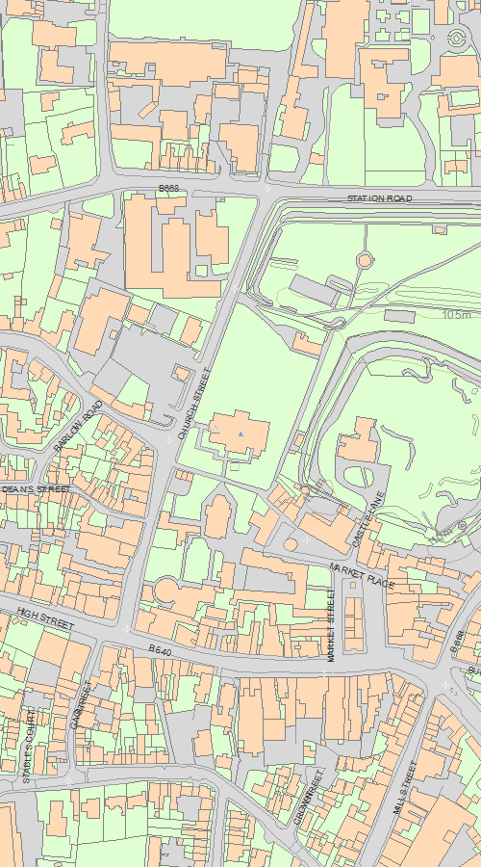Select the Stables Court label
The height and width of the screenshot is (867, 481).
pos(29,747)
